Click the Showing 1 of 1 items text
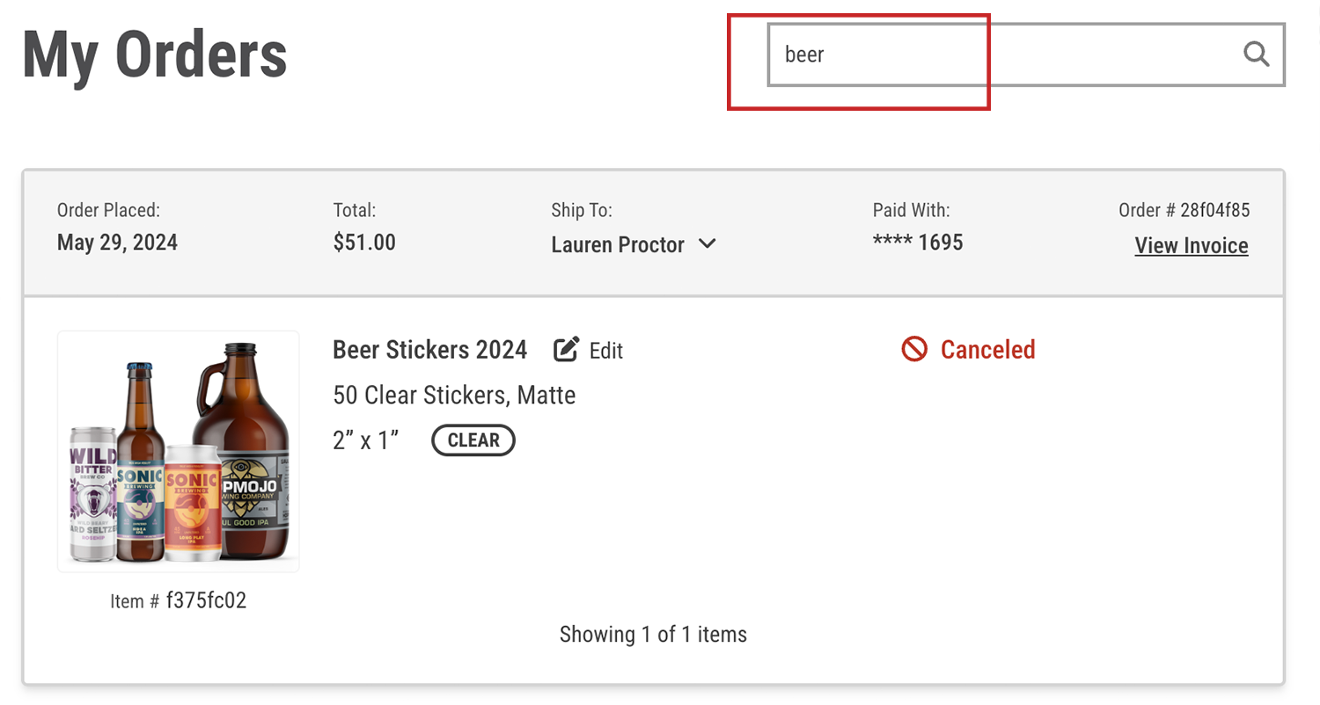This screenshot has height=705, width=1320. [653, 634]
